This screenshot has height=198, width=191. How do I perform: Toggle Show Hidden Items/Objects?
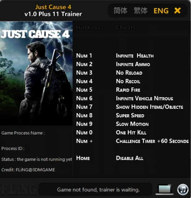150,107
